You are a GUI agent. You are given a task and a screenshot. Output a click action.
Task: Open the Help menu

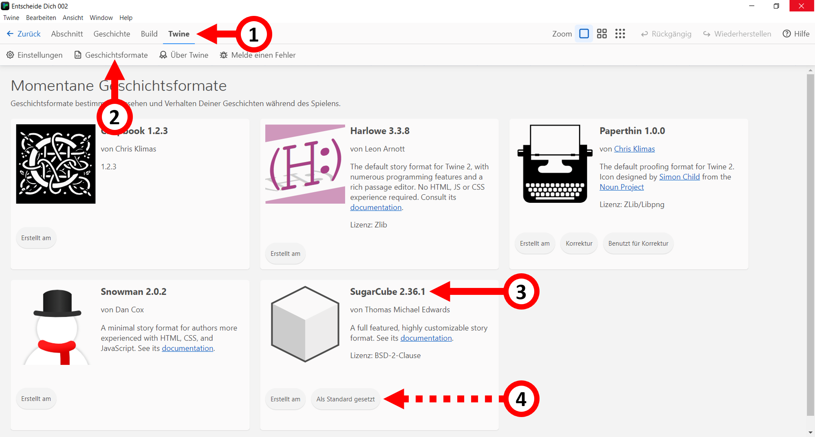click(126, 18)
